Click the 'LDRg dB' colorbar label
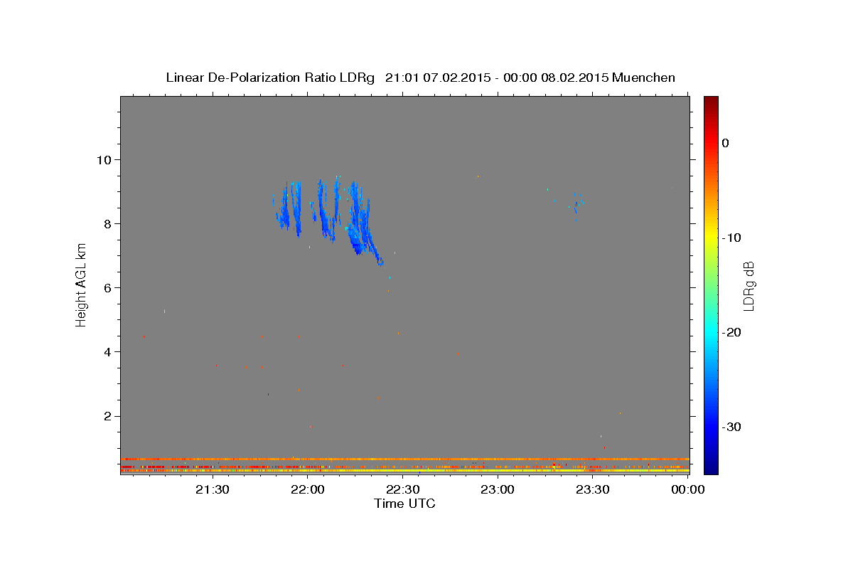853x569 pixels. (x=748, y=285)
